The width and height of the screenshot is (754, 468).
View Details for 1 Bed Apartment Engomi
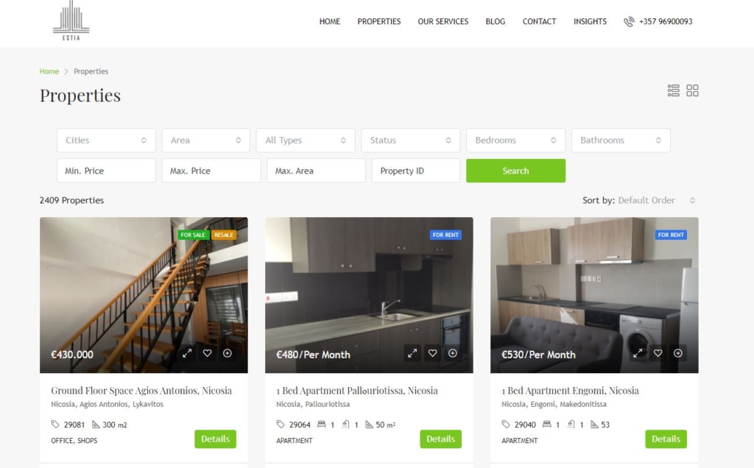[666, 439]
